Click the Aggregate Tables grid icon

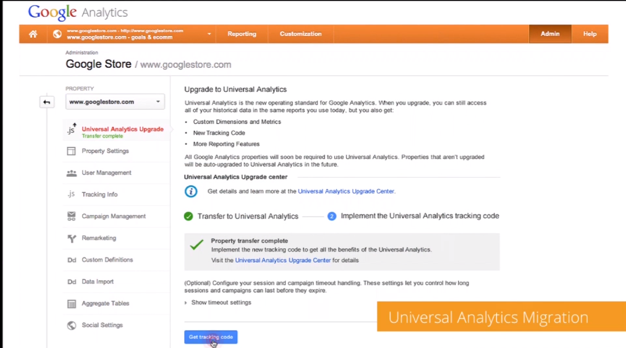click(x=71, y=304)
